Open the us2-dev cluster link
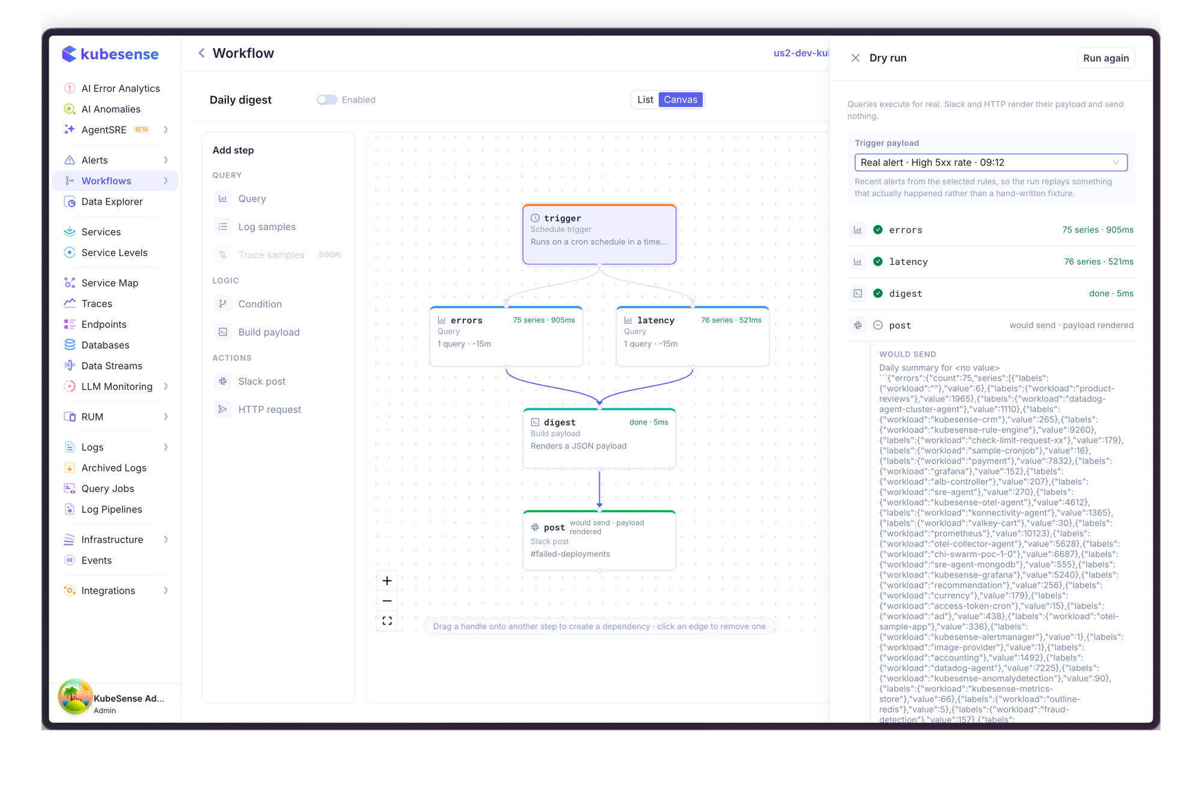Screen dimensions: 1202x785 pos(801,53)
